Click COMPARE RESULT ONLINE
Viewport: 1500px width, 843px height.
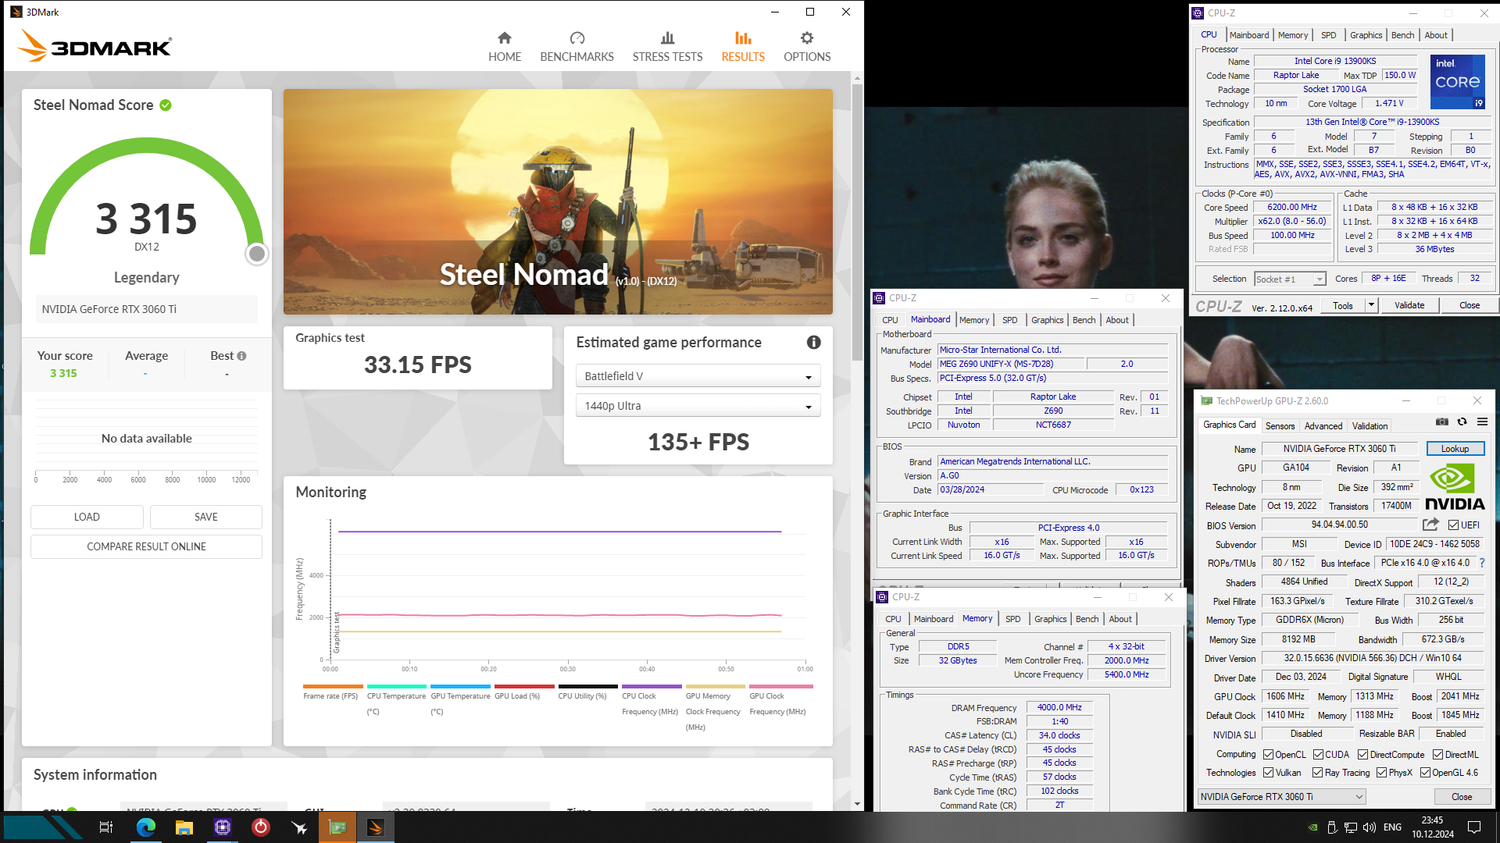[146, 546]
